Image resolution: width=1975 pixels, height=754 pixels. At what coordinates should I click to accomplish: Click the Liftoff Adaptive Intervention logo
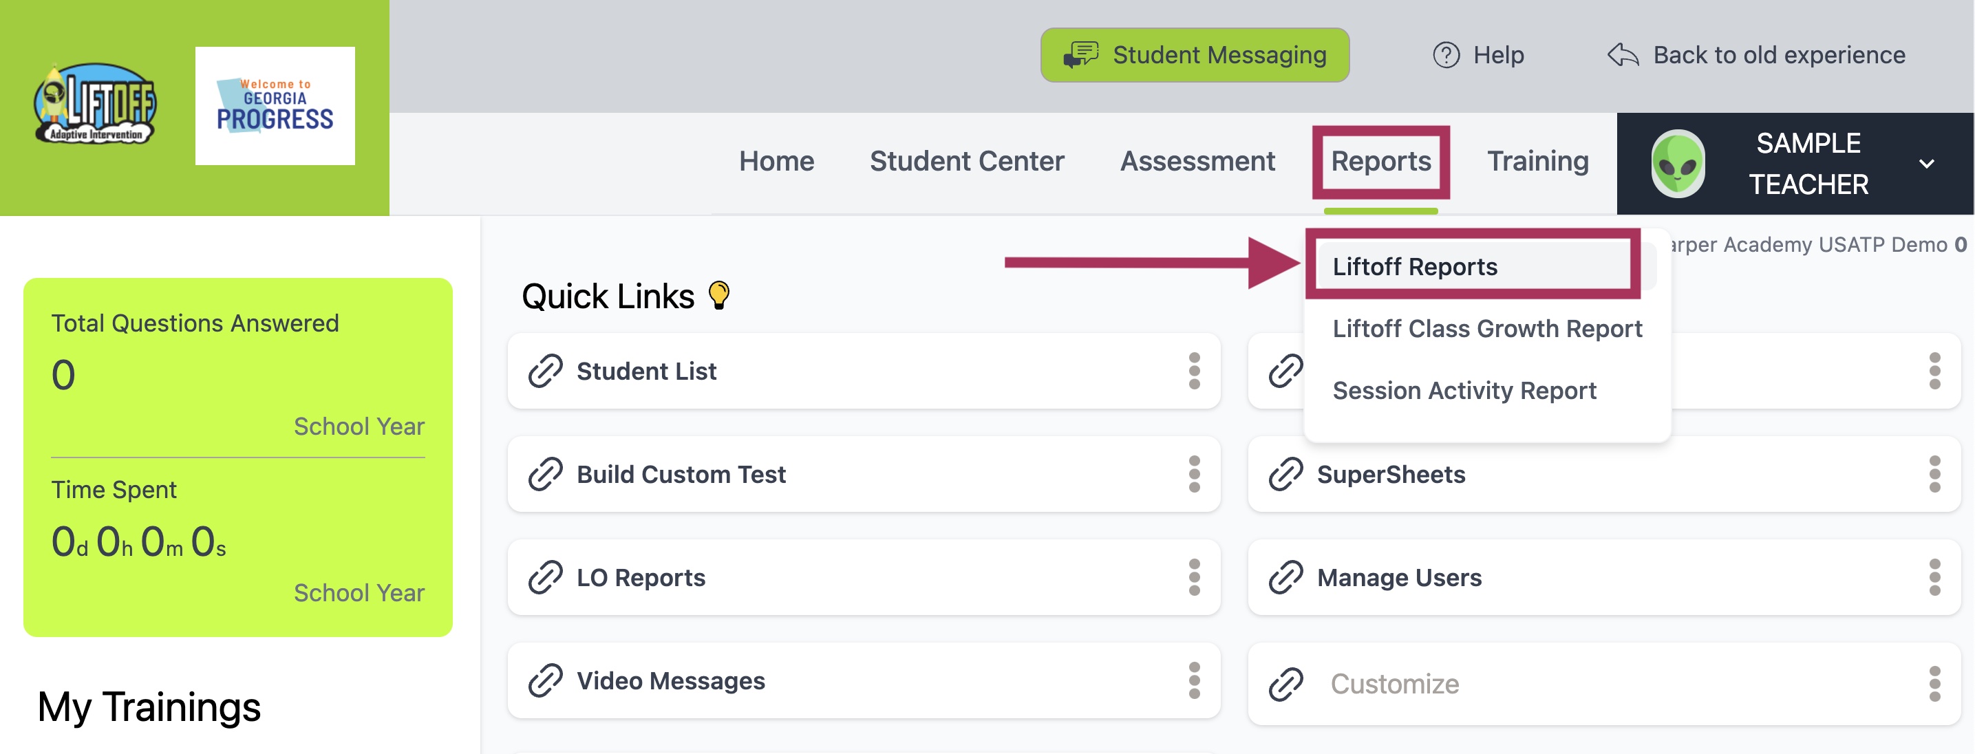pyautogui.click(x=94, y=104)
